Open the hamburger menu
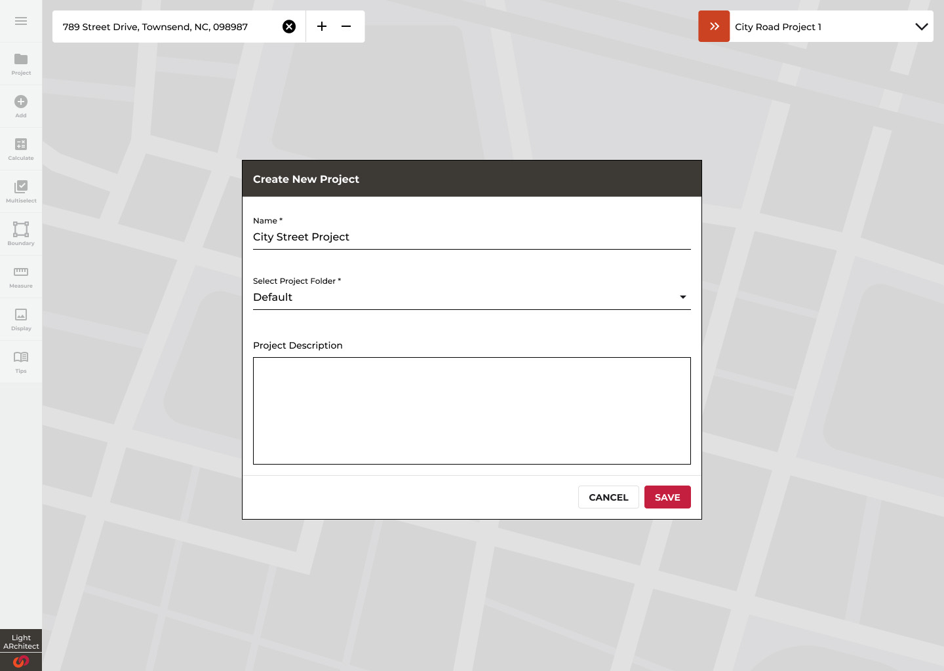 pyautogui.click(x=21, y=21)
